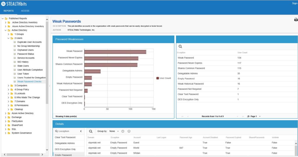
Task: Switch to the ACCESS tab
Action: pyautogui.click(x=25, y=11)
